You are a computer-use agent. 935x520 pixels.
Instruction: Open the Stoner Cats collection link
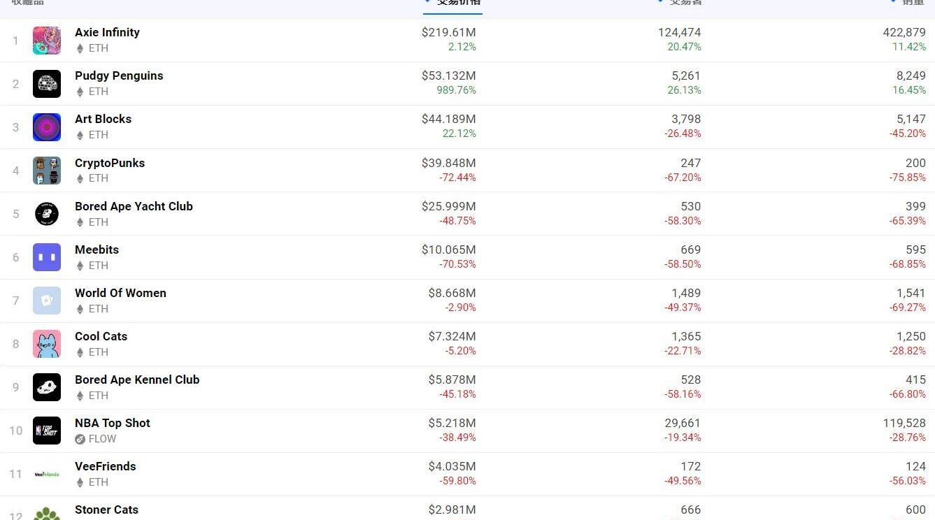(106, 510)
